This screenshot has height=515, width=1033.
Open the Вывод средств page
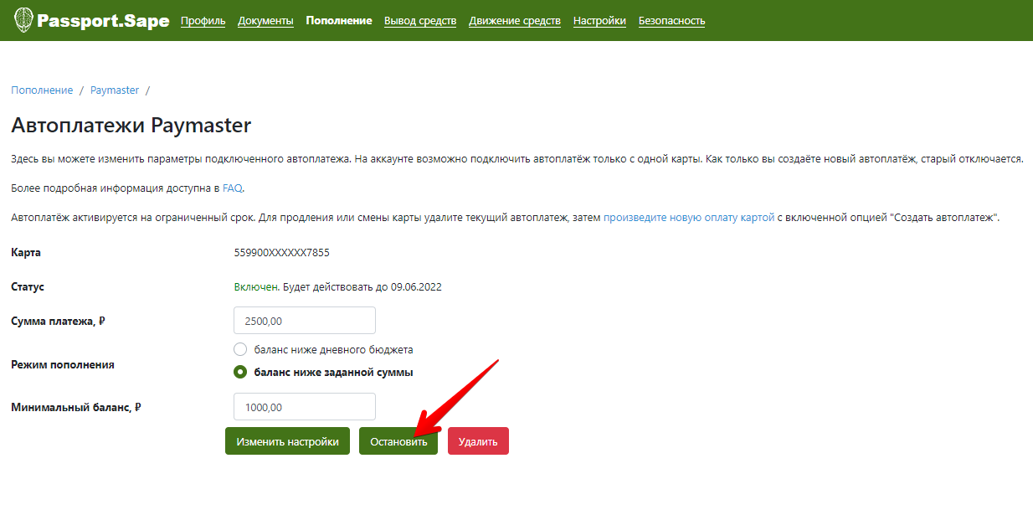coord(420,21)
